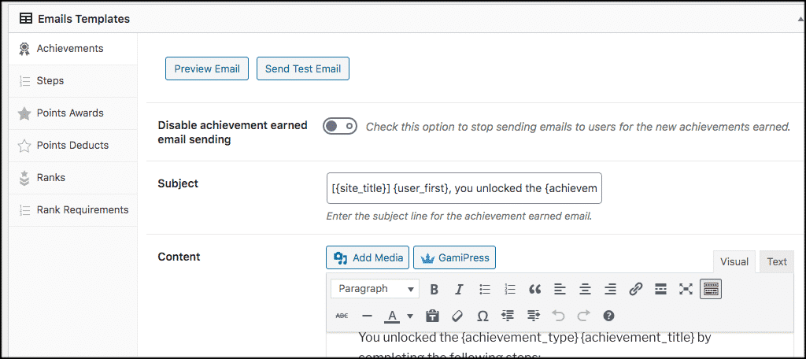Click the insert/edit link icon

click(636, 289)
